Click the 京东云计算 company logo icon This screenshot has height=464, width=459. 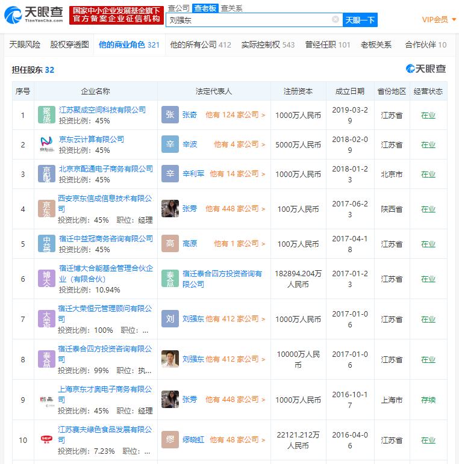point(46,144)
